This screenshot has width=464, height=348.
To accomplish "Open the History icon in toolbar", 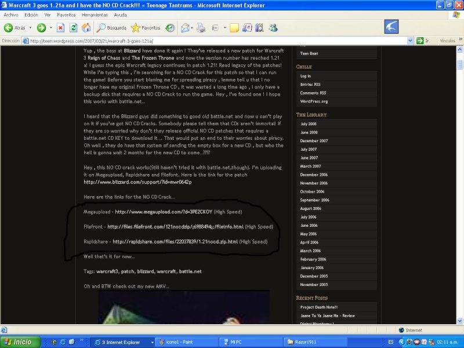I will 170,28.
